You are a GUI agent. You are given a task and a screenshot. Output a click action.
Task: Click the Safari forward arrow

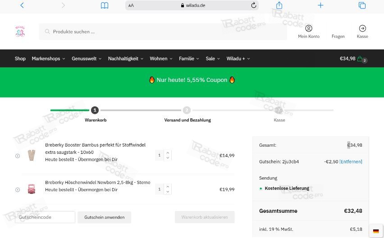click(x=63, y=5)
